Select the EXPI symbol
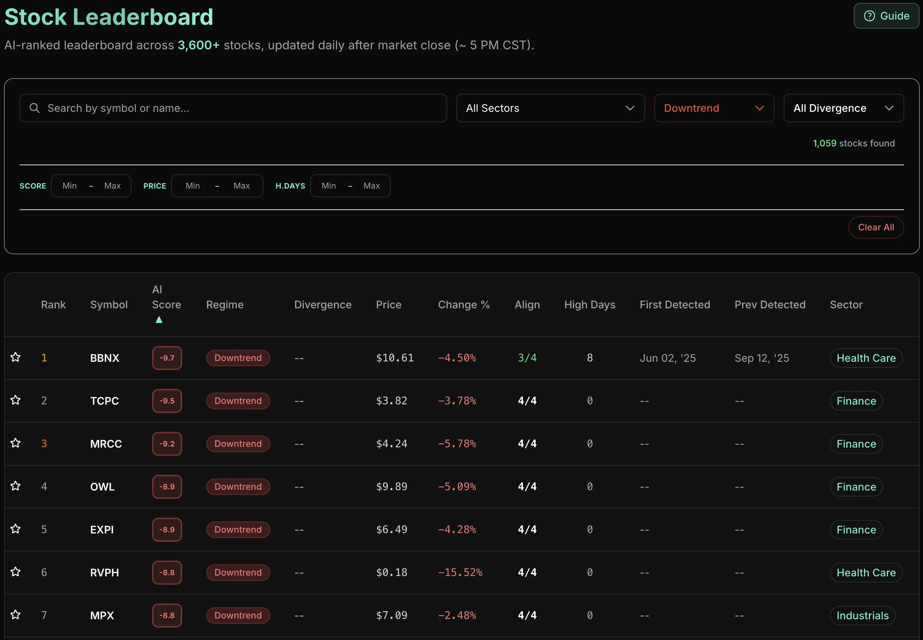Viewport: 923px width, 640px height. pyautogui.click(x=102, y=529)
